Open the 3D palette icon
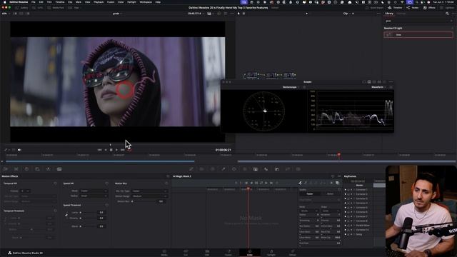Screen dimensions: 457x257 298,169
